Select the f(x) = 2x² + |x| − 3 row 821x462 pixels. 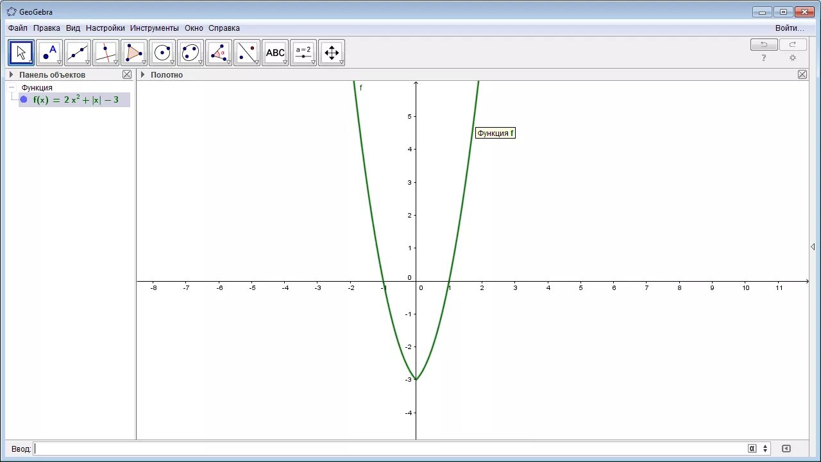(74, 99)
